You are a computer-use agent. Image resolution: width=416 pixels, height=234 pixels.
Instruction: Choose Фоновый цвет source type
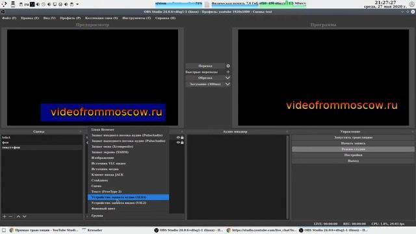[x=129, y=209]
